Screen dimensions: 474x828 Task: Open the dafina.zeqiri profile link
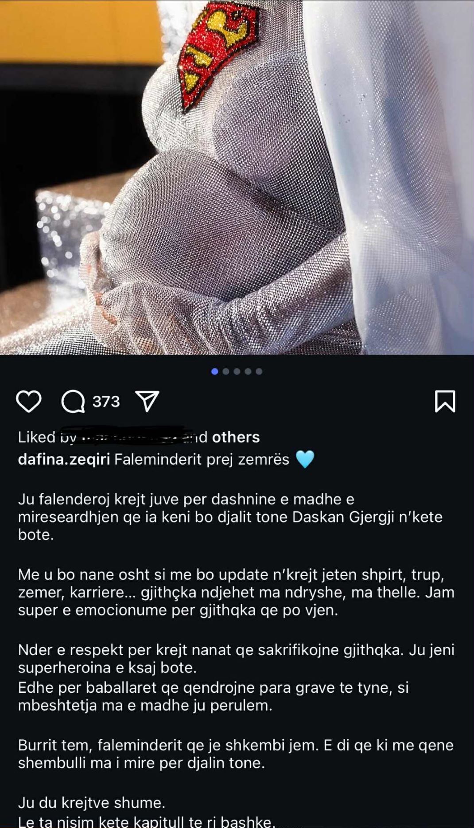[x=64, y=459]
